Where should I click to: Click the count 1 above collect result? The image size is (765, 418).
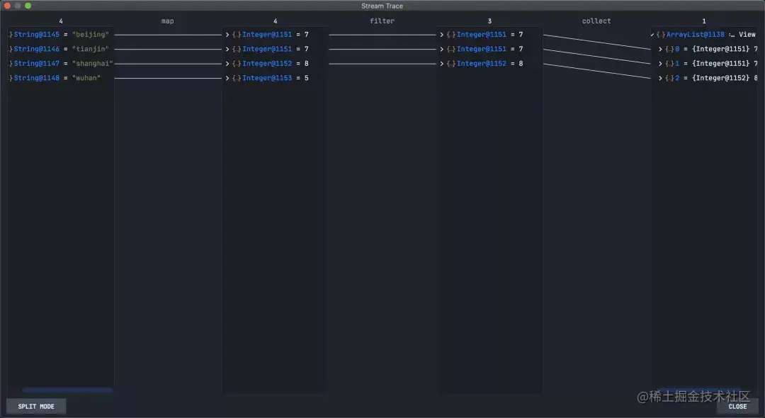703,21
